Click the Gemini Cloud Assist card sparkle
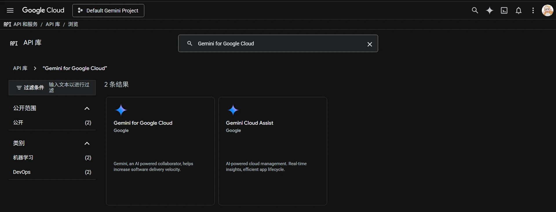This screenshot has height=212, width=556. (x=233, y=110)
